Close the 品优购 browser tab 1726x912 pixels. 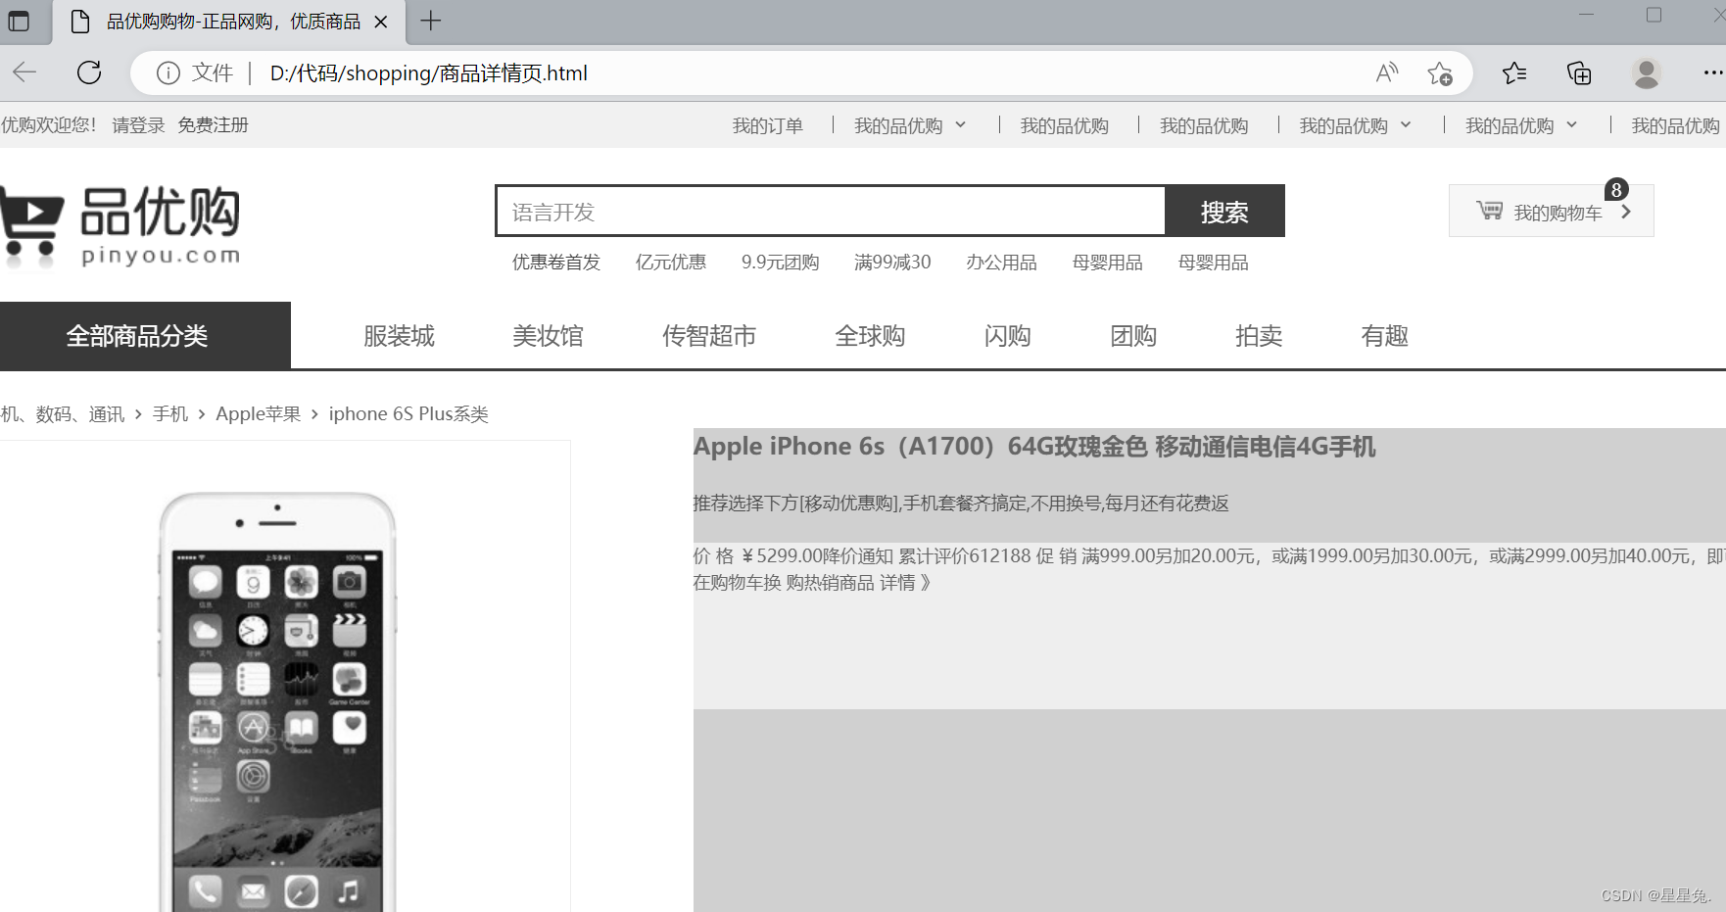(x=381, y=22)
